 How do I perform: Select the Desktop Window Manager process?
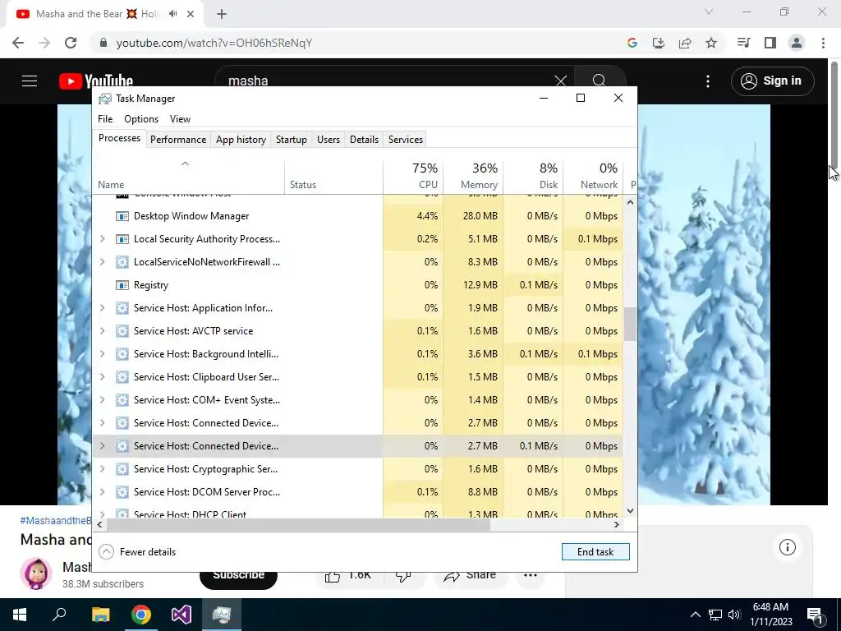coord(358,216)
